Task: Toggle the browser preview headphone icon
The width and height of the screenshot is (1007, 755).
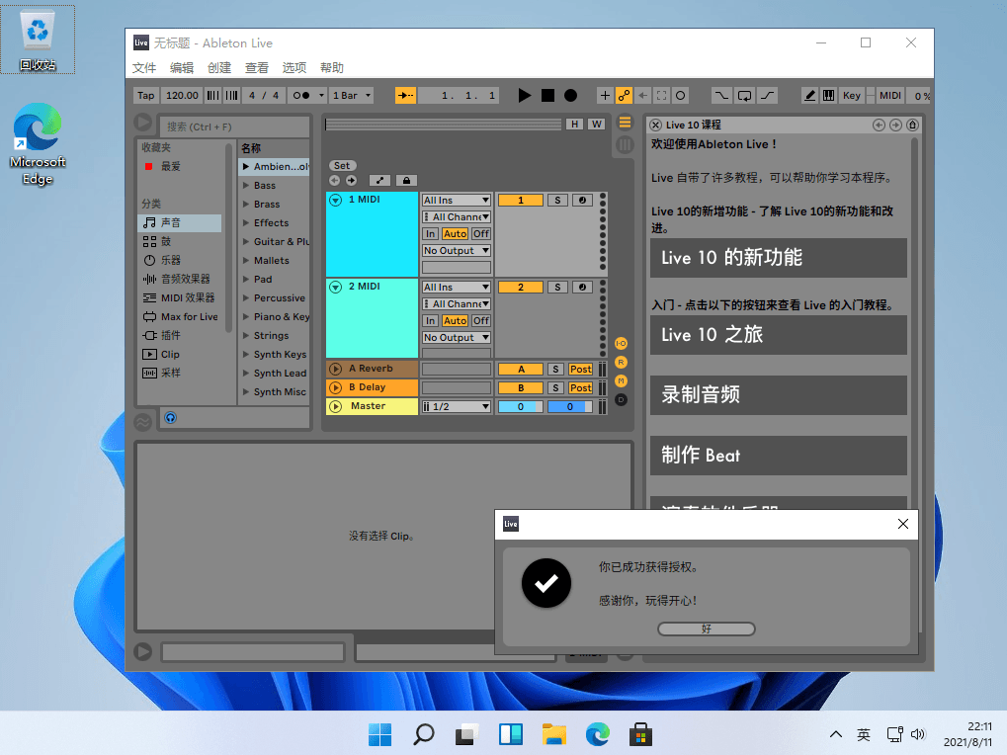Action: (170, 418)
